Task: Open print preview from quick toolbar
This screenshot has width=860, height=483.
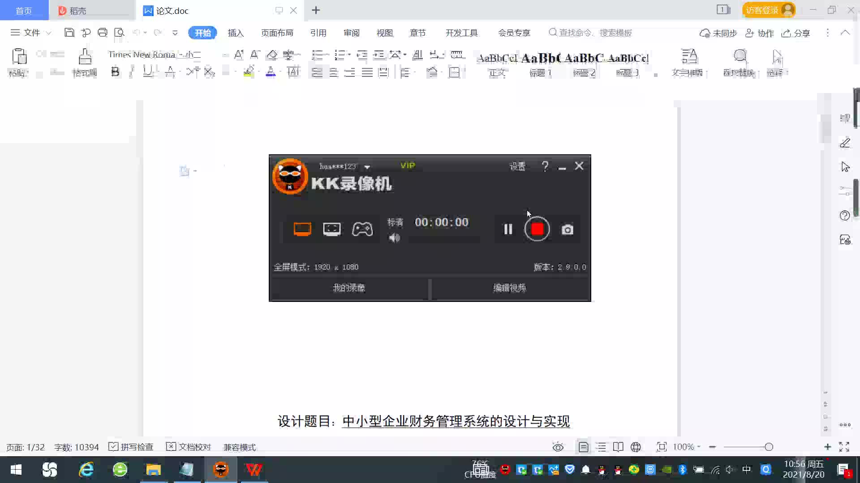Action: (x=119, y=33)
